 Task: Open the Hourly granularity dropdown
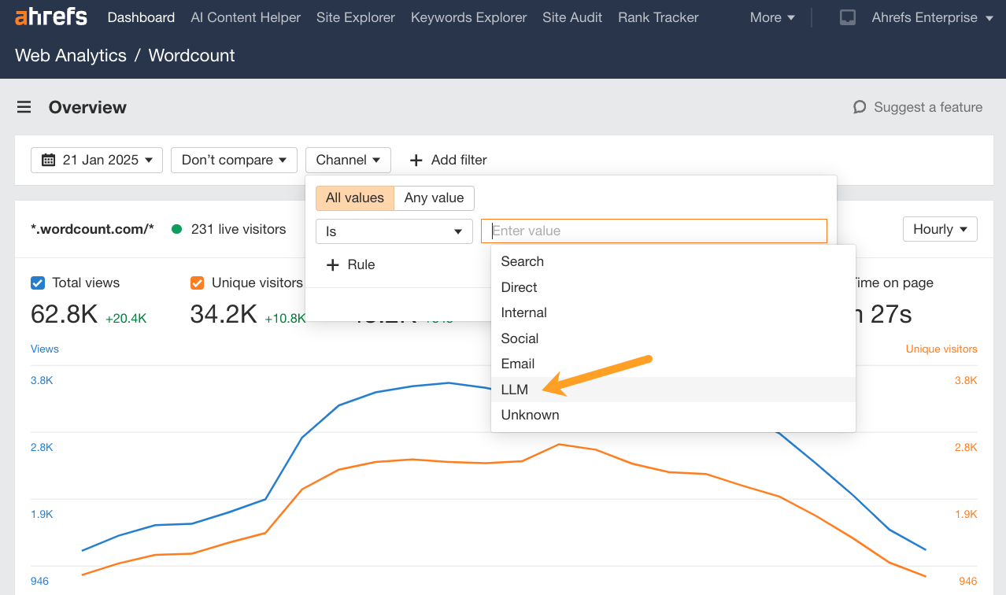(x=939, y=229)
